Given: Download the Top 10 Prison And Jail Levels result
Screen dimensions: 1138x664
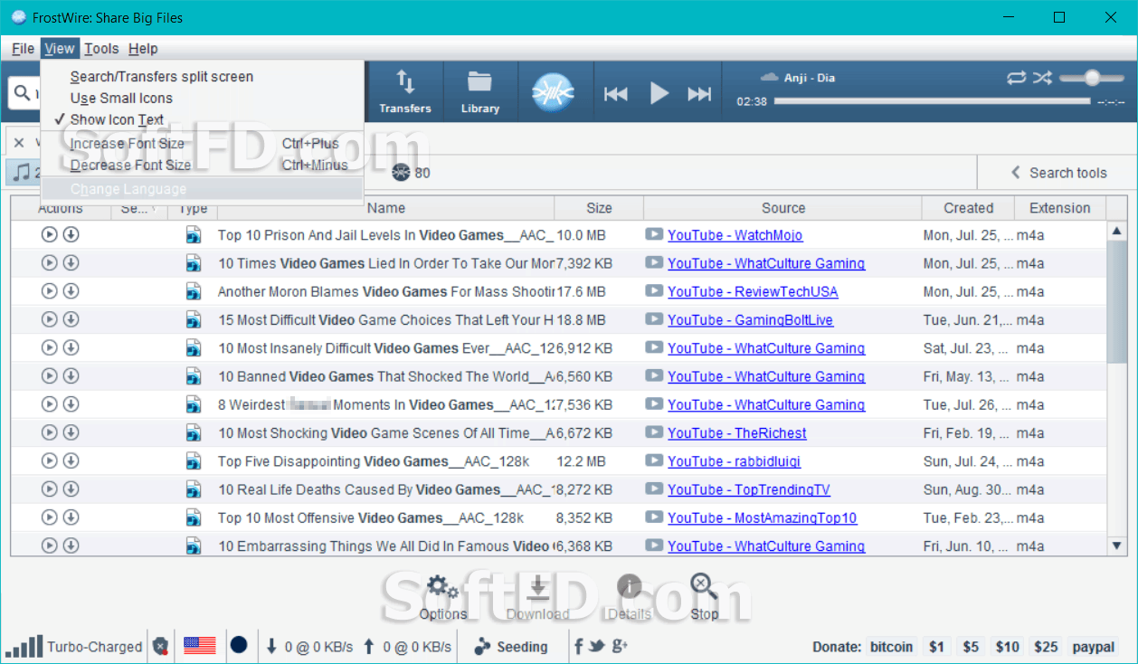Looking at the screenshot, I should pyautogui.click(x=71, y=235).
